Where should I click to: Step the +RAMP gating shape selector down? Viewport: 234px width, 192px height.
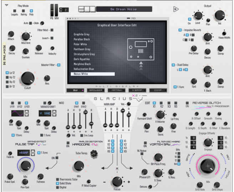tap(34, 154)
